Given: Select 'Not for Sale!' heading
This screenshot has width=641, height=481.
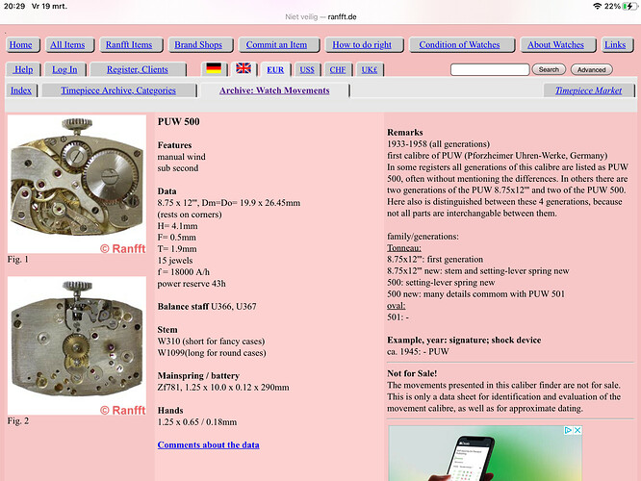Looking at the screenshot, I should [412, 373].
